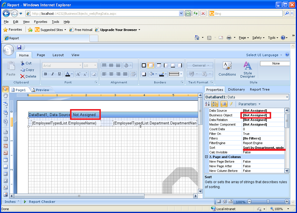Click the Delete red X button
The width and height of the screenshot is (297, 213).
pos(28,76)
